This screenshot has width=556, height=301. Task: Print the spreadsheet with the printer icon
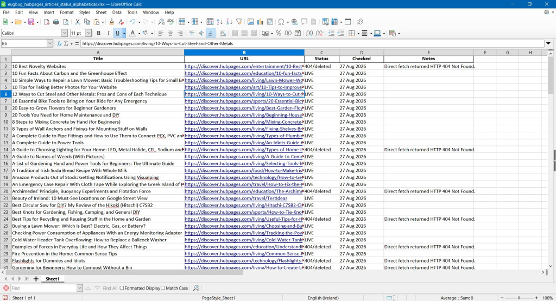pos(56,22)
